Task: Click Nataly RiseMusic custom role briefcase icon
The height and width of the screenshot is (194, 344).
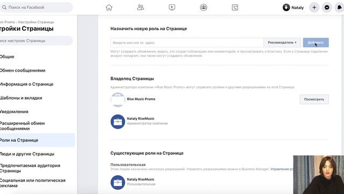Action: [x=118, y=182]
